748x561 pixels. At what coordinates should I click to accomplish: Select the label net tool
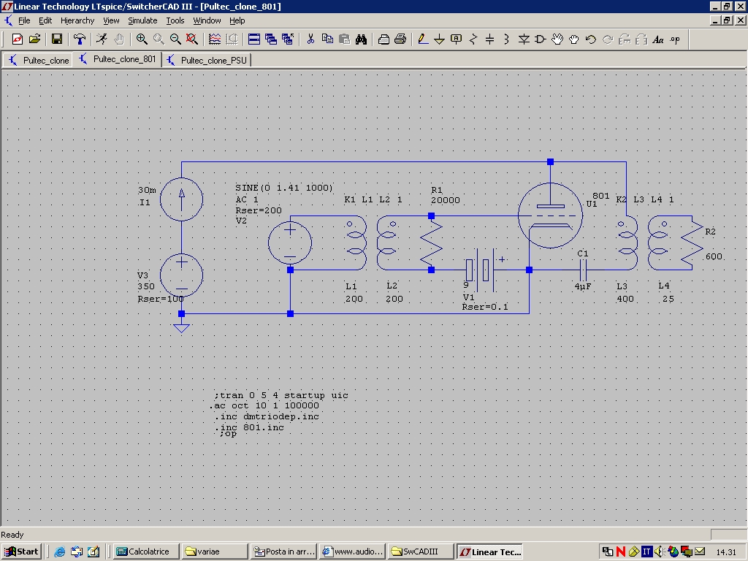point(456,39)
